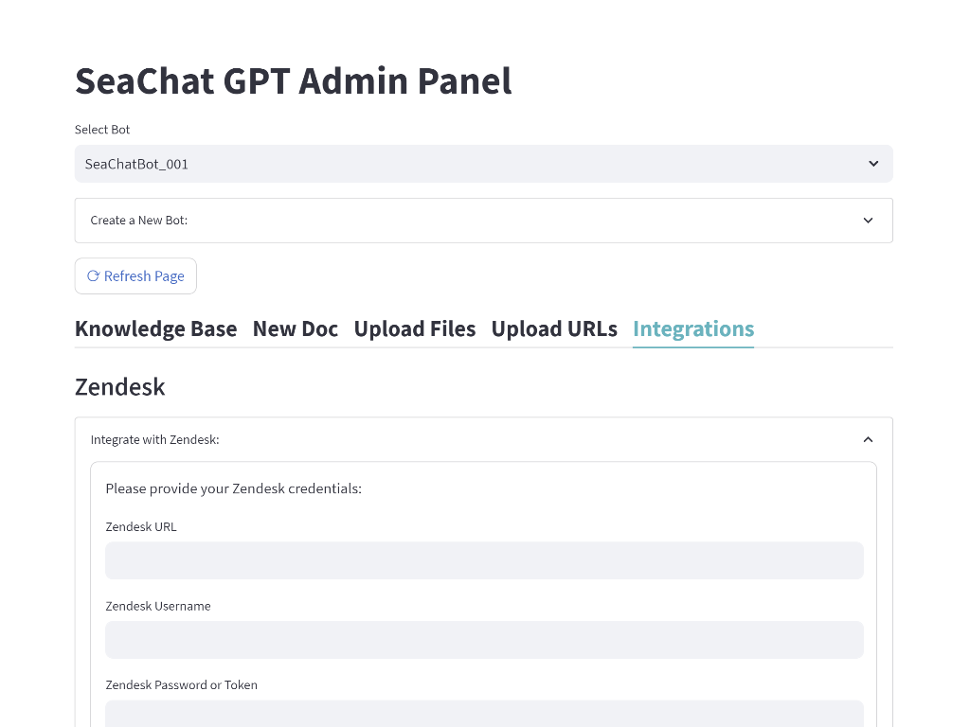The width and height of the screenshot is (970, 727).
Task: Focus the Zendesk URL input field
Action: (483, 560)
